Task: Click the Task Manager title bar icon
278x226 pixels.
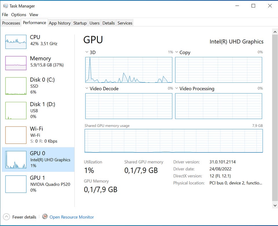Action: pyautogui.click(x=5, y=6)
